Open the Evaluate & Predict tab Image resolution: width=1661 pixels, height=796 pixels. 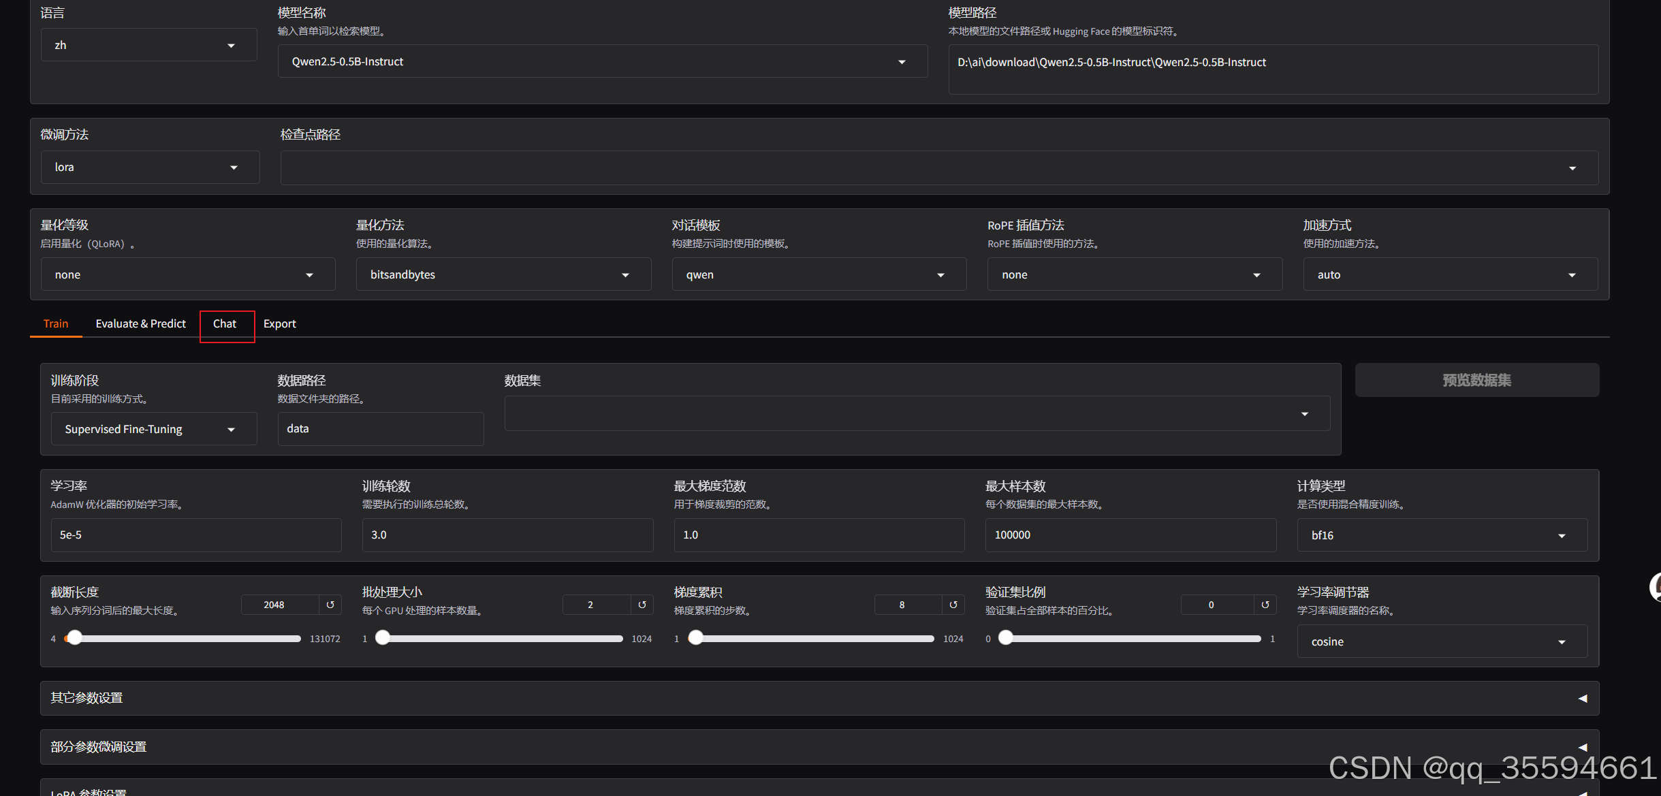click(x=140, y=324)
